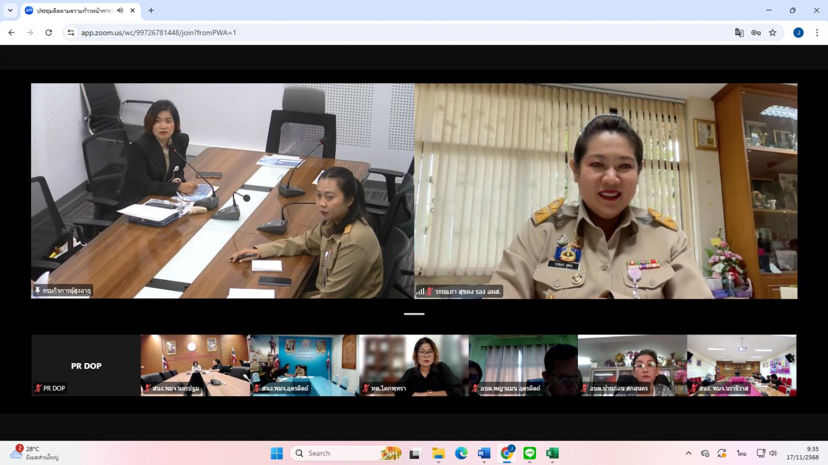Open the password manager key icon
This screenshot has height=465, width=828.
click(x=756, y=33)
